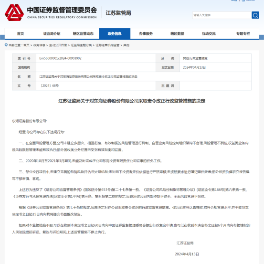Click the closing date 2024年4月13日

click(187, 254)
